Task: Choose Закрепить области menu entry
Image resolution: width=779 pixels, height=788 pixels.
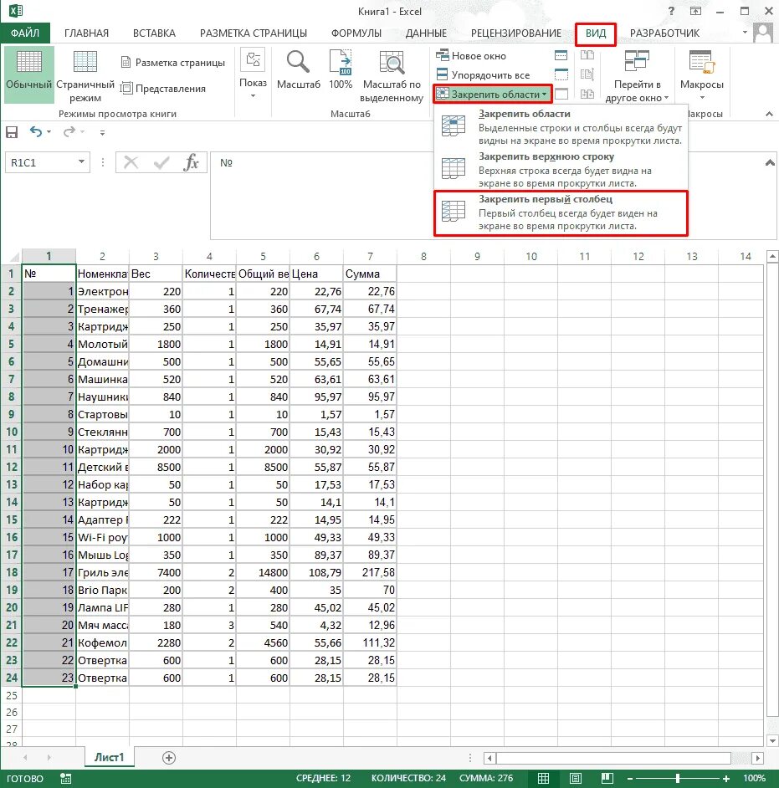Action: click(561, 127)
